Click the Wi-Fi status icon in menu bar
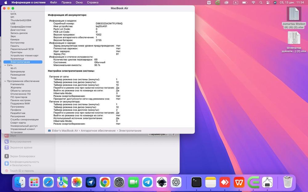 (253, 2)
